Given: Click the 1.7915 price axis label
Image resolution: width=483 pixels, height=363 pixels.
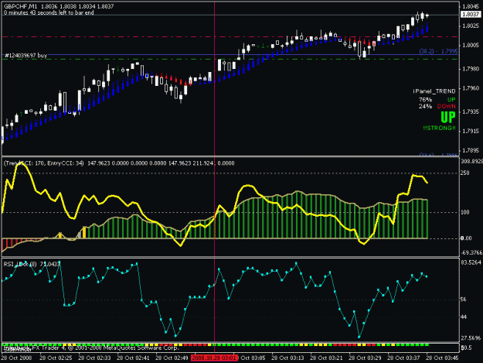Looking at the screenshot, I should tap(471, 132).
